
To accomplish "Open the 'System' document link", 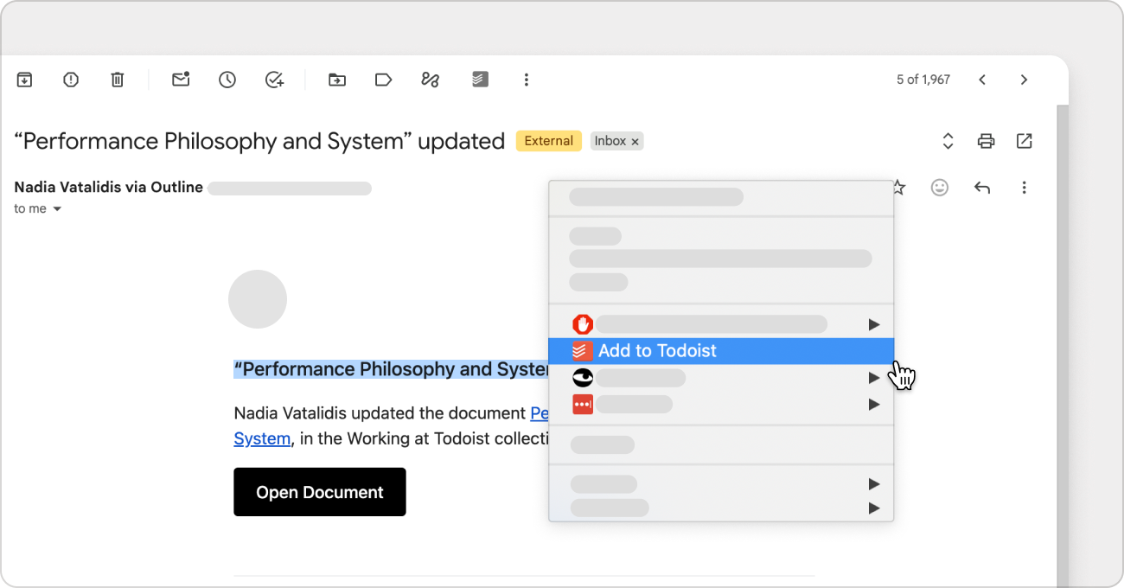I will tap(262, 438).
